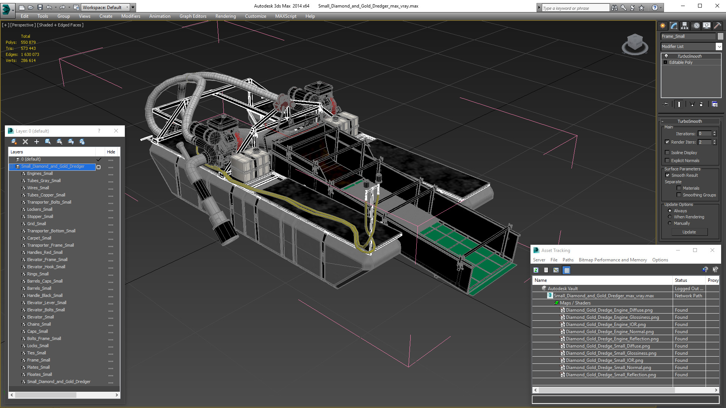Open the Modifiers menu
Screen dimensions: 726x408
click(130, 16)
